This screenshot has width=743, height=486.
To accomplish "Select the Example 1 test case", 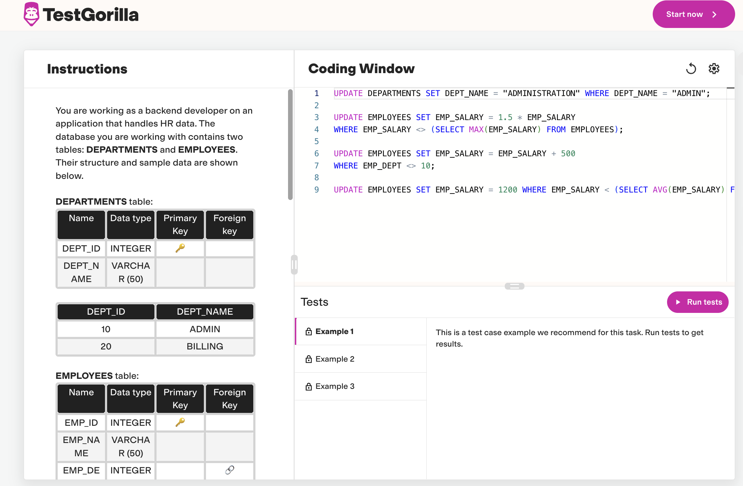I will (335, 331).
